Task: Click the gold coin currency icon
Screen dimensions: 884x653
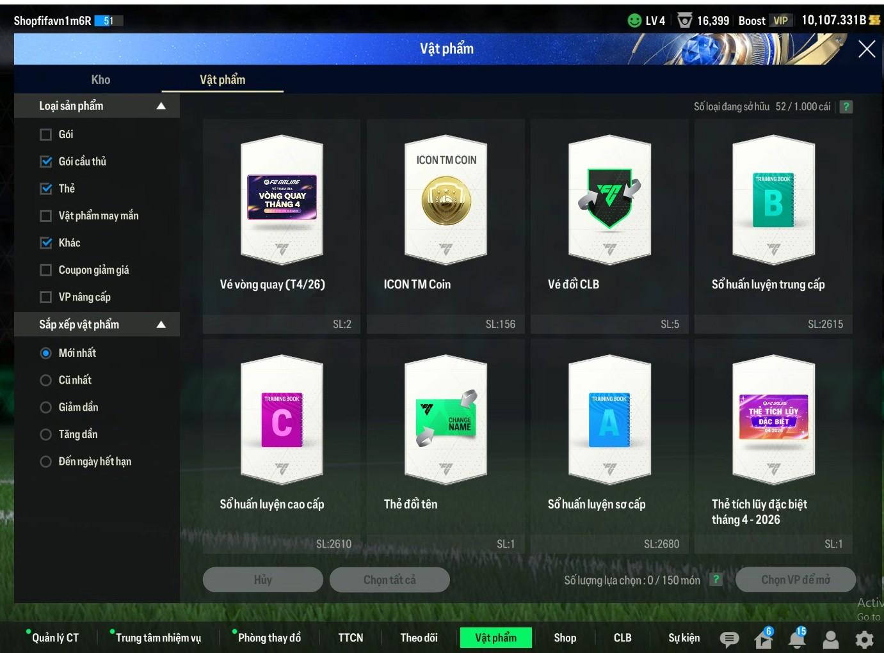Action: [x=874, y=20]
